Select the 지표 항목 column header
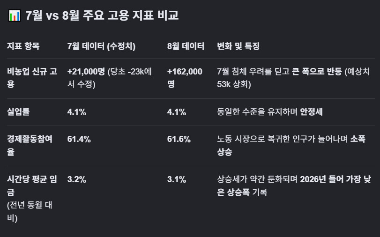 coord(23,46)
